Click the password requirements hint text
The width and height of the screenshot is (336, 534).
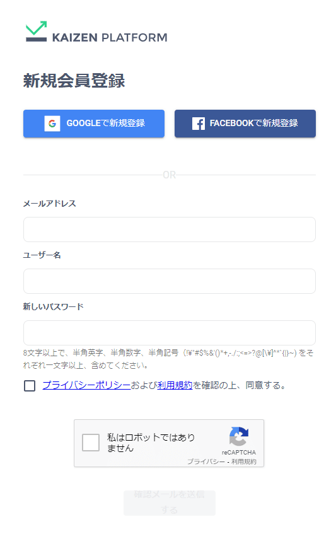pos(168,359)
